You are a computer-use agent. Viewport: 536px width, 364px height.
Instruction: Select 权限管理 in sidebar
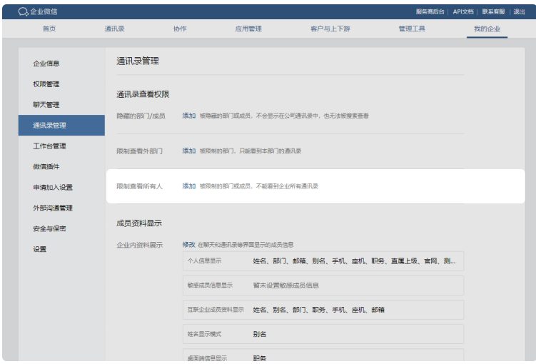(x=46, y=84)
